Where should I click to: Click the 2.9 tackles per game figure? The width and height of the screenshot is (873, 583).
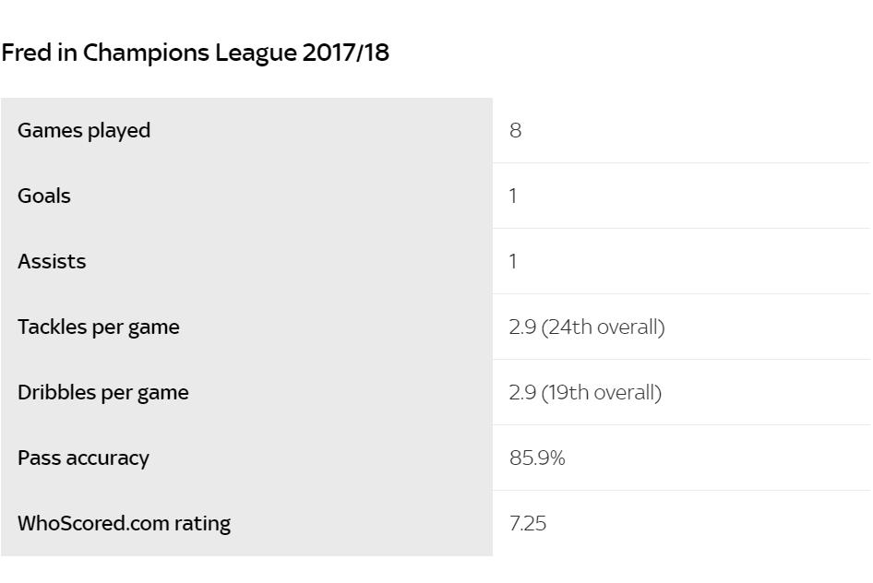coord(522,327)
